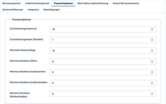Viewport: 166px width, 104px height.
Task: Click the Minimal enthaltene Ziffern stepper
Action: click(152, 62)
